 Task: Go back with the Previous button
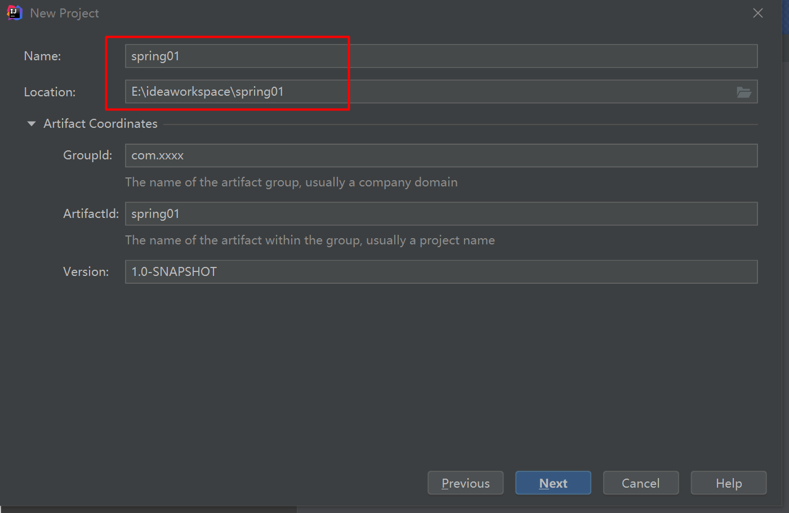pos(465,483)
